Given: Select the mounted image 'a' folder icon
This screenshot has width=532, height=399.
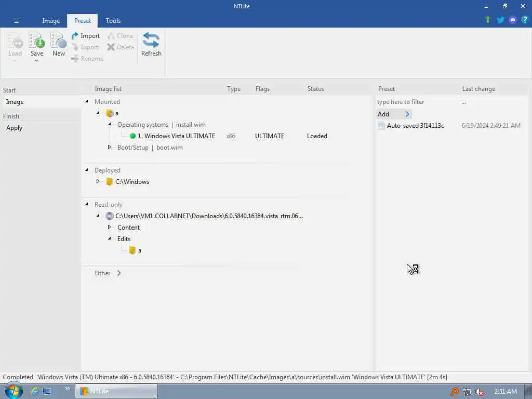Looking at the screenshot, I should 110,113.
